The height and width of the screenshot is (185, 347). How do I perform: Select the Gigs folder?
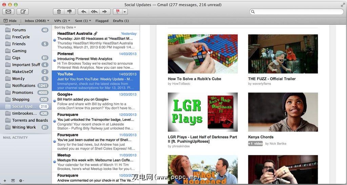pyautogui.click(x=26, y=58)
